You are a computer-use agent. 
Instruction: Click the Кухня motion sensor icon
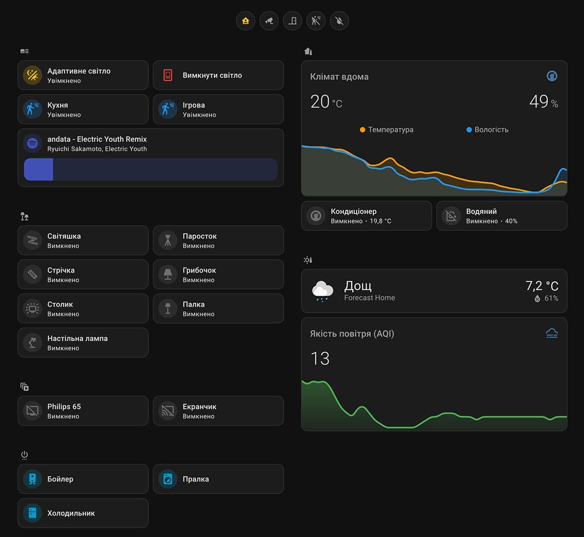32,109
